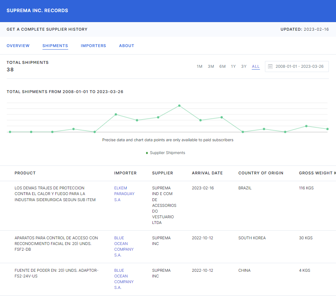Select the ALL time range filter
Screen dimensions: 336x296
[x=256, y=66]
